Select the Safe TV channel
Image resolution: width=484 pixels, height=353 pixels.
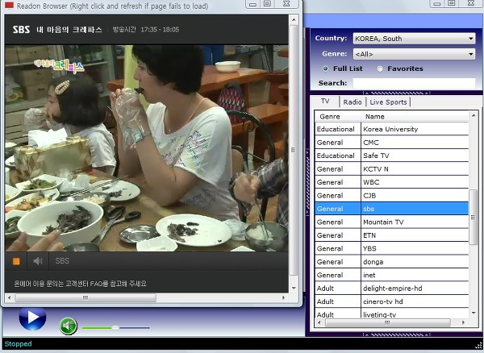[391, 156]
